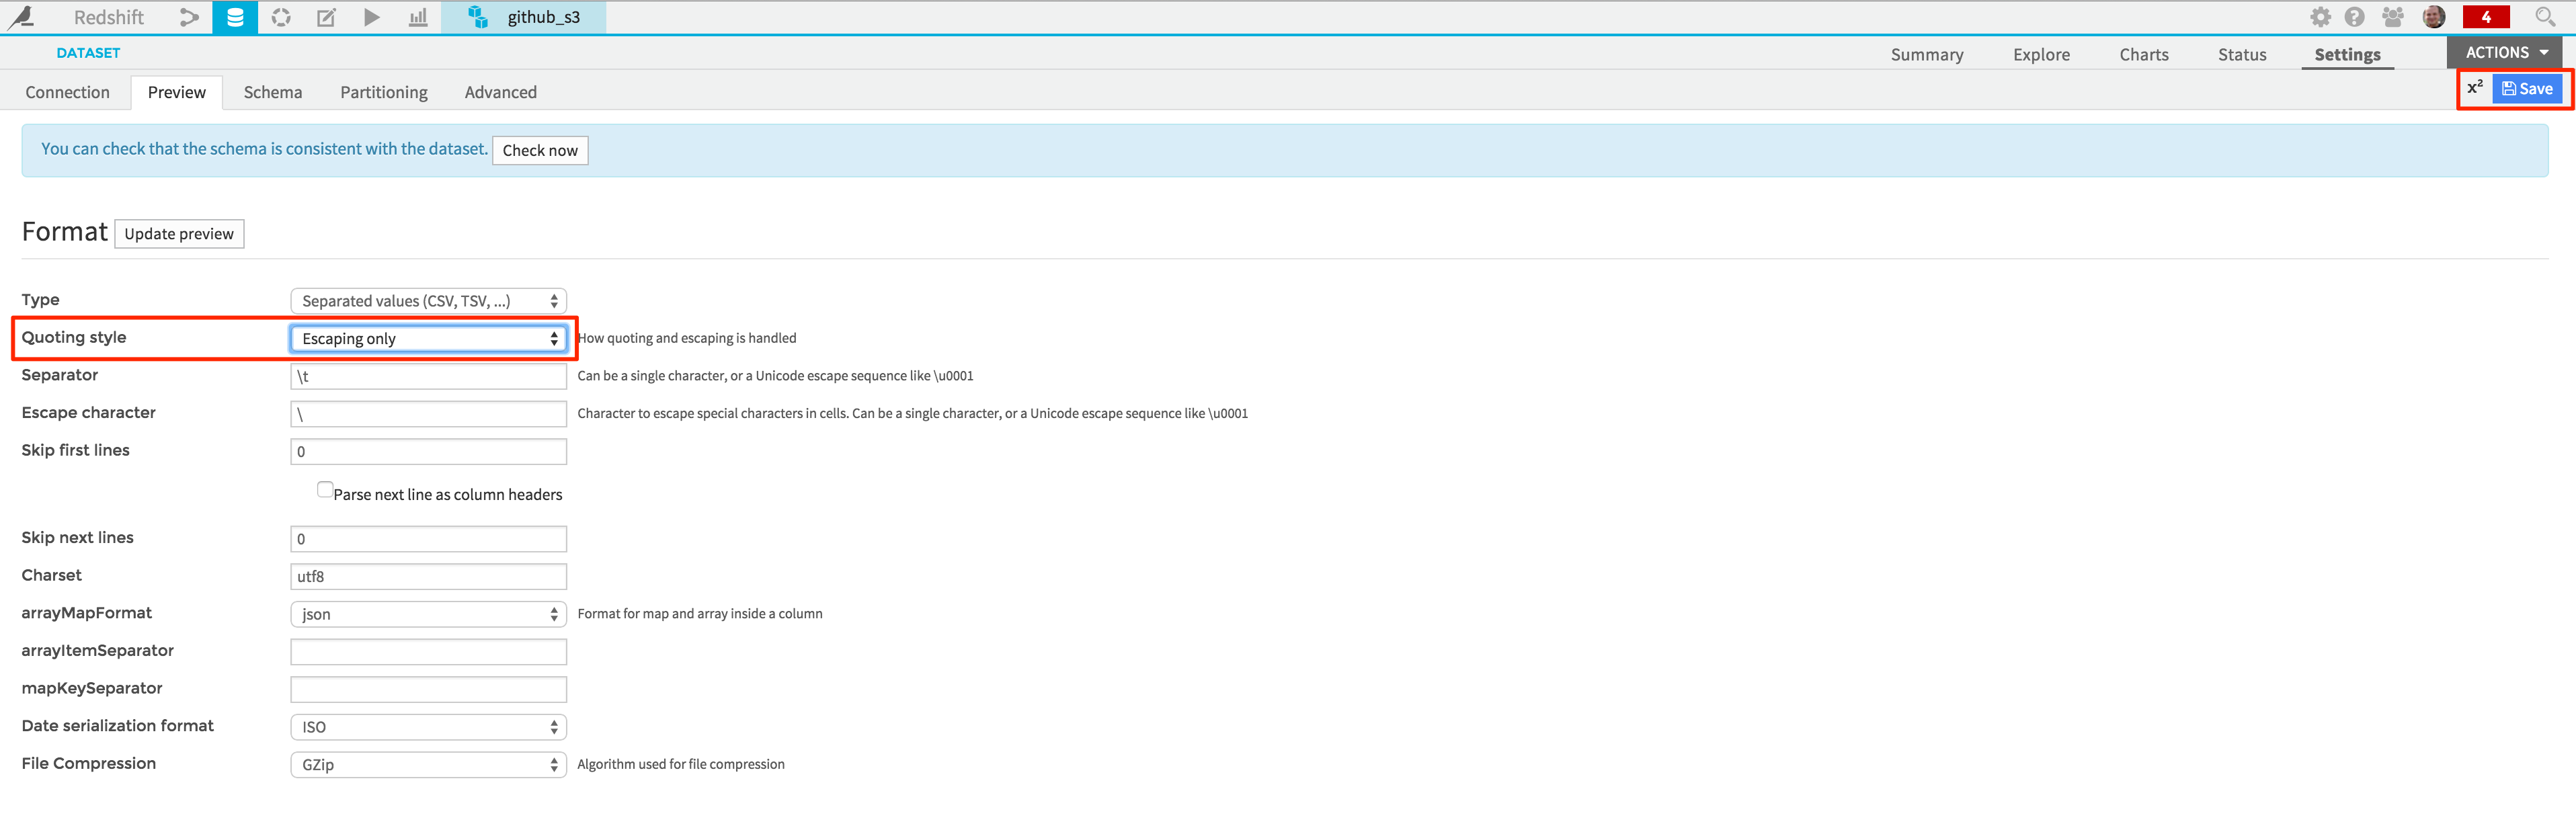Click the settings gear icon
The width and height of the screenshot is (2576, 828).
point(2315,18)
